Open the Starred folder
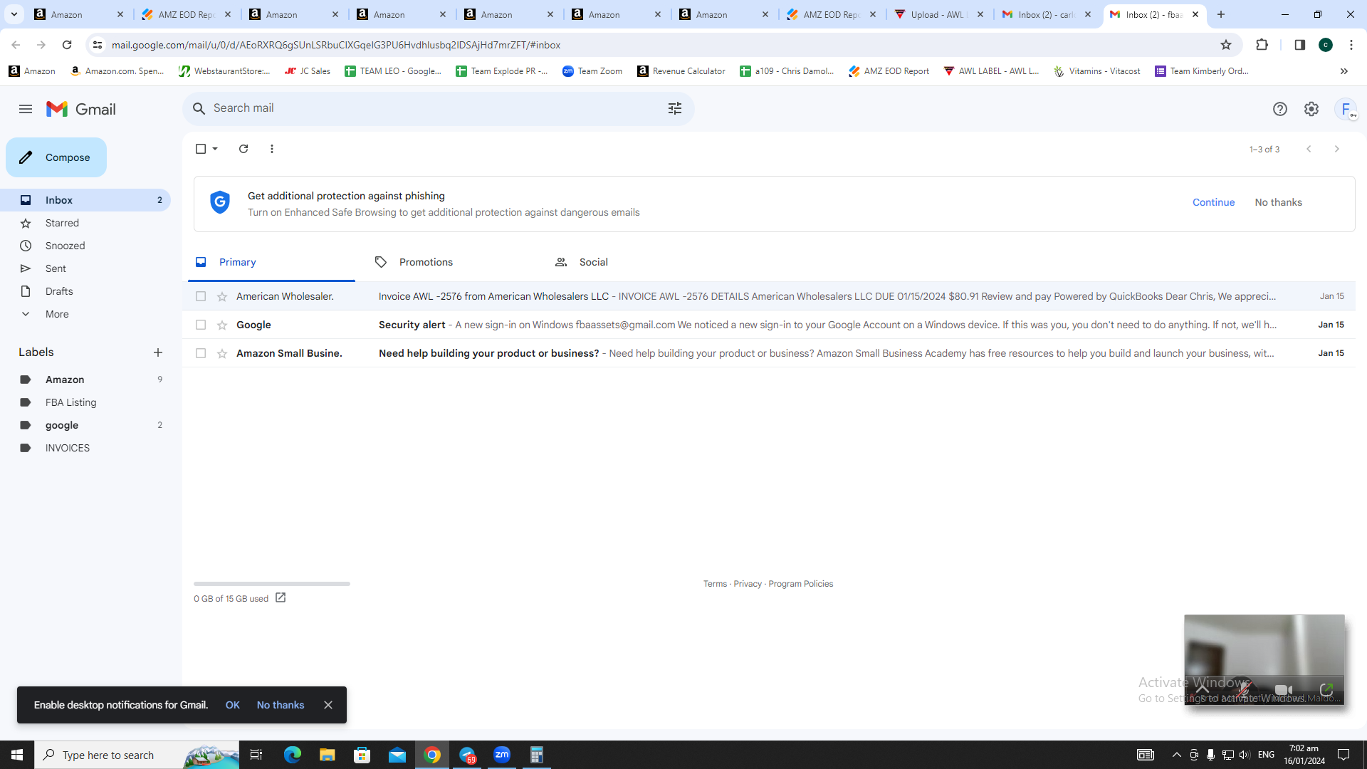Image resolution: width=1367 pixels, height=769 pixels. (x=85, y=223)
